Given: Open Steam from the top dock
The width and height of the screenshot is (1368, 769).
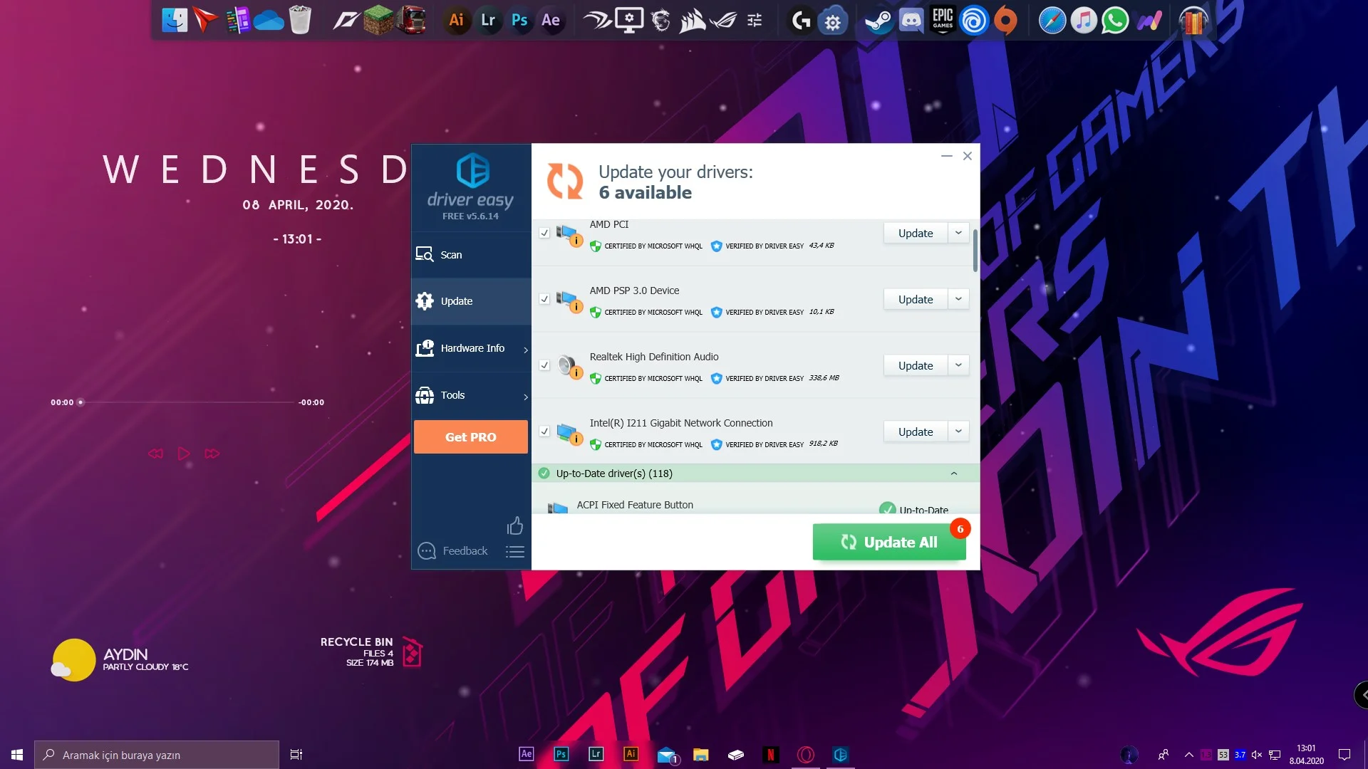Looking at the screenshot, I should 878,21.
